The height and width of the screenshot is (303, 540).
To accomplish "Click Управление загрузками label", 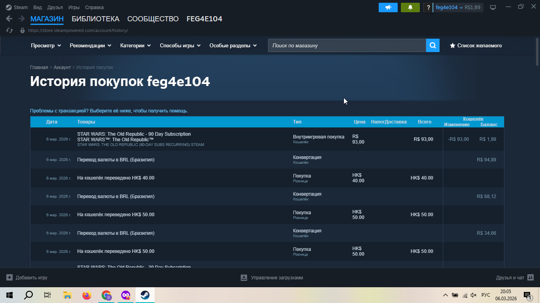I will click(x=277, y=278).
